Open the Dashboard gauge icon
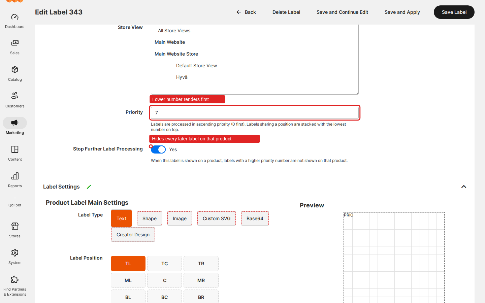This screenshot has height=303, width=485. 15,17
